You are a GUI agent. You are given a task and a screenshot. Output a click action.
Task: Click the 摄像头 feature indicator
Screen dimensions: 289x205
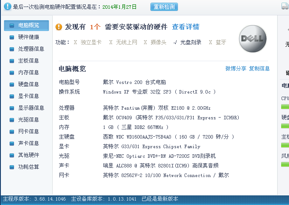coord(155,42)
